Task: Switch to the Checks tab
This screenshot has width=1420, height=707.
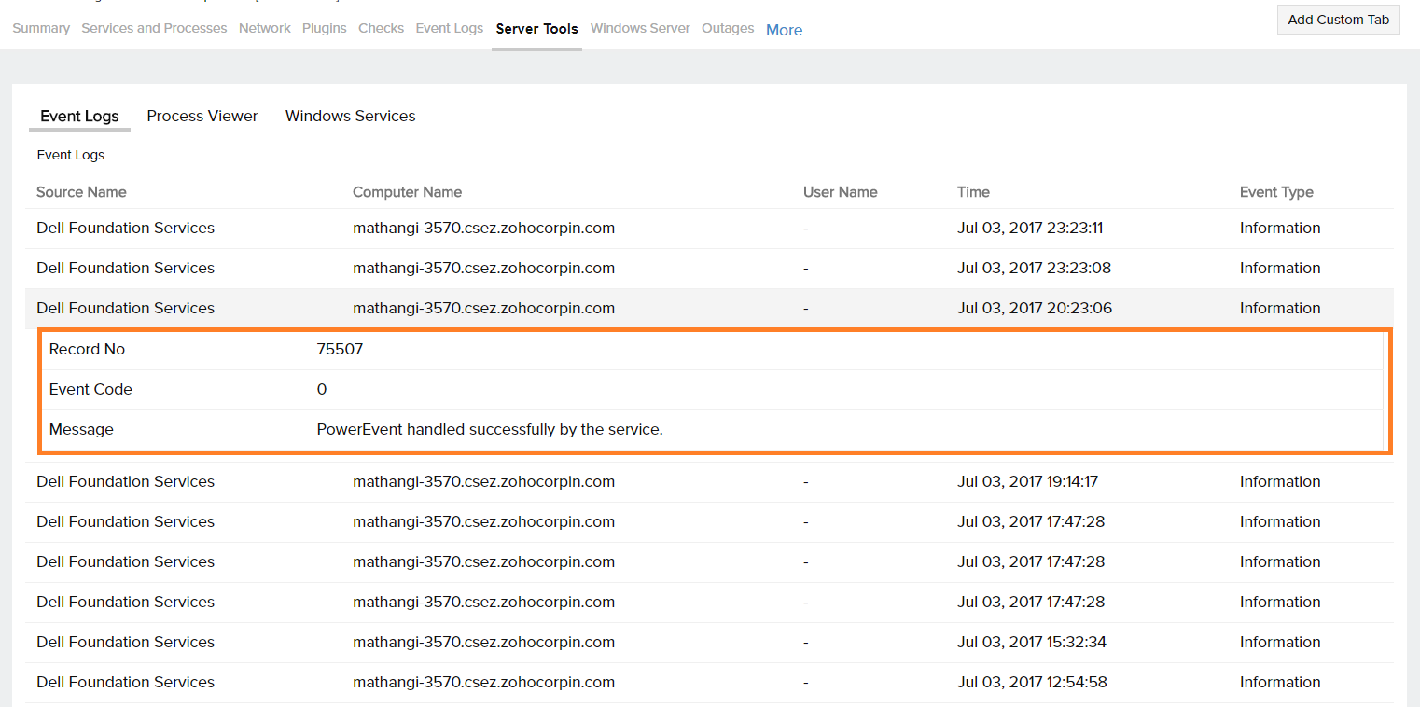Action: click(381, 28)
